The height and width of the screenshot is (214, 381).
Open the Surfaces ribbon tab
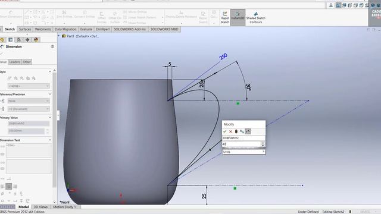pyautogui.click(x=25, y=29)
